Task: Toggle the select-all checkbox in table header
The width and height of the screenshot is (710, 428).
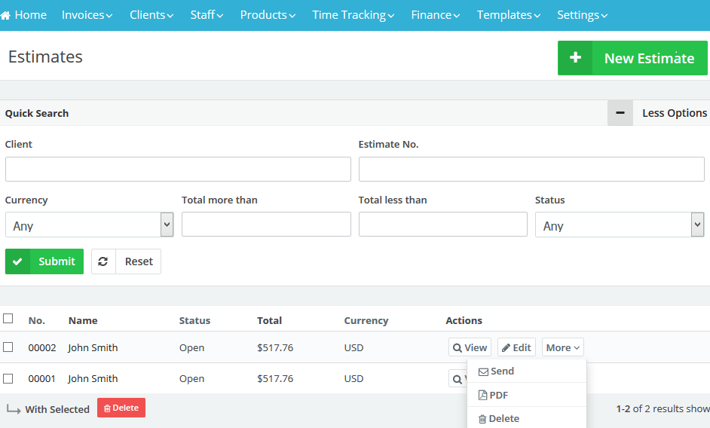Action: (x=8, y=319)
